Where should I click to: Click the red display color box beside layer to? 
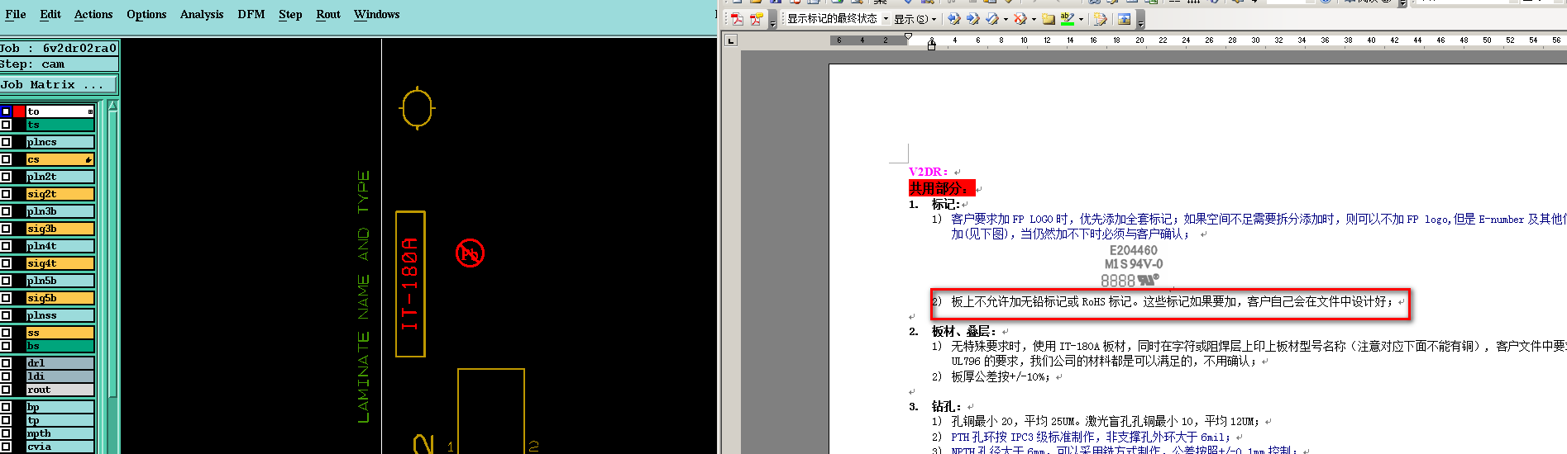click(x=18, y=111)
